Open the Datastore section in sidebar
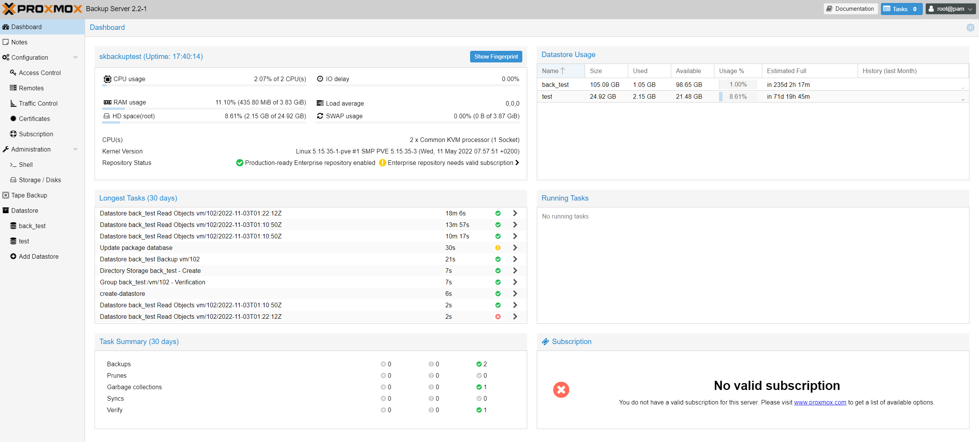Image resolution: width=979 pixels, height=442 pixels. (x=42, y=210)
